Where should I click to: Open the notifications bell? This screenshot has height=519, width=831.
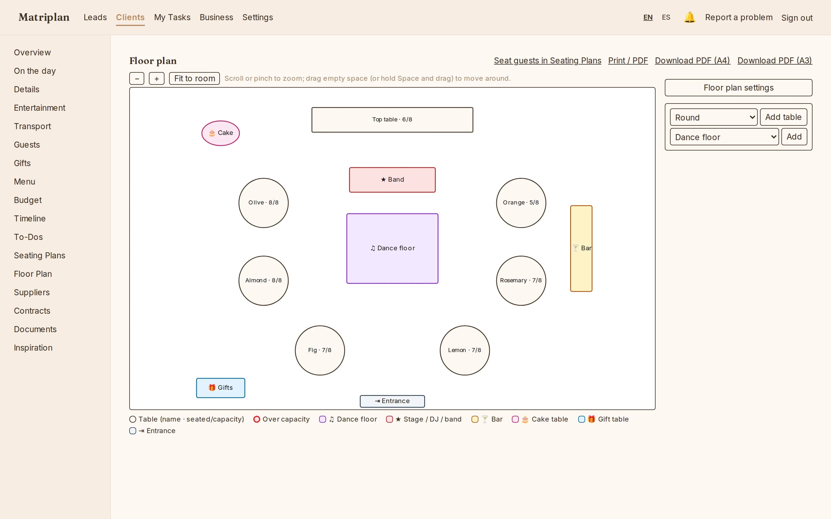689,17
